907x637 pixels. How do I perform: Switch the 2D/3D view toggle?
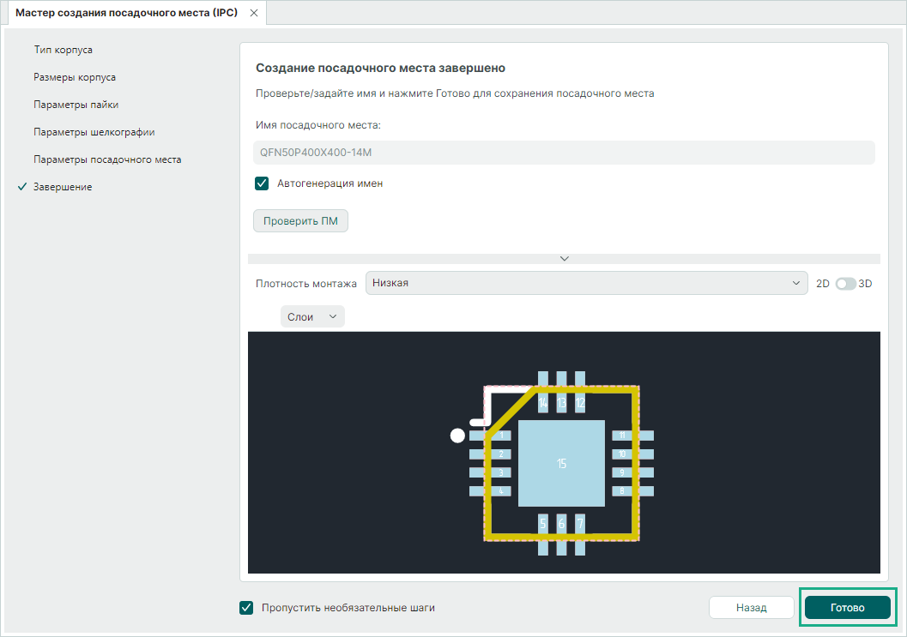[845, 284]
